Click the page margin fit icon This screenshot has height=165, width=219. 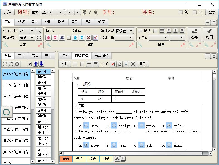tap(39, 38)
